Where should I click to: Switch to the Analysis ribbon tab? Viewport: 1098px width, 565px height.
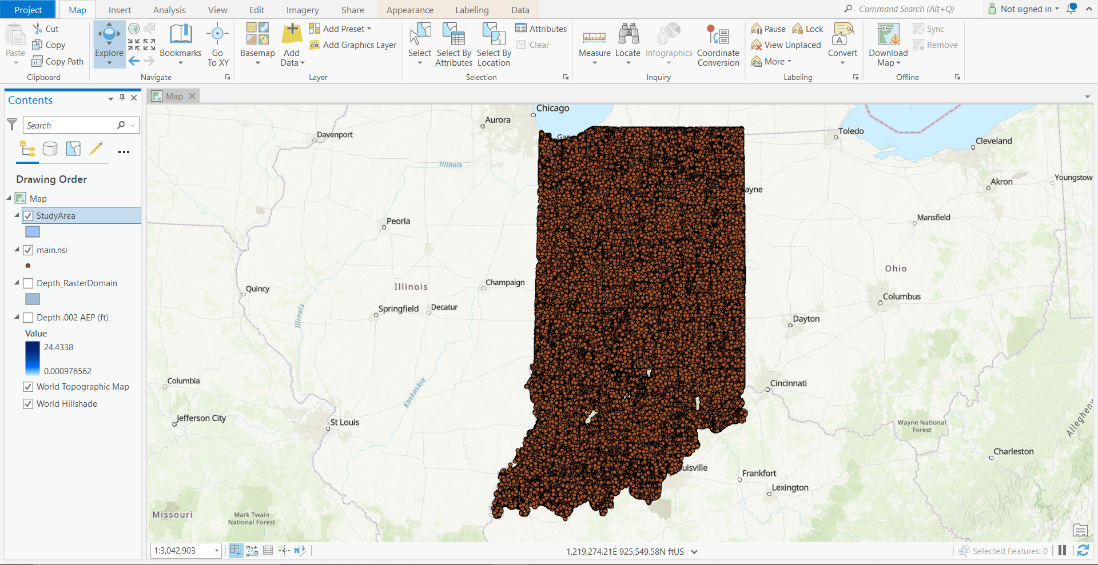[x=169, y=10]
